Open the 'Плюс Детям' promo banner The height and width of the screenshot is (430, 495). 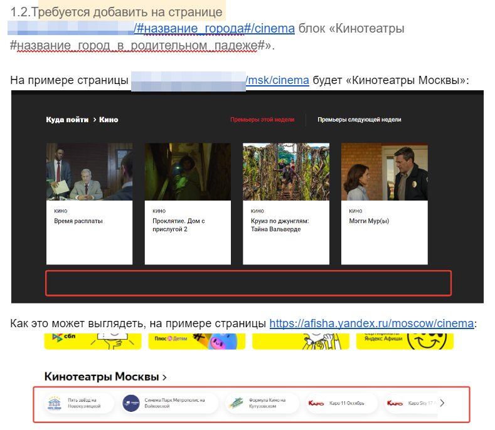(x=196, y=342)
